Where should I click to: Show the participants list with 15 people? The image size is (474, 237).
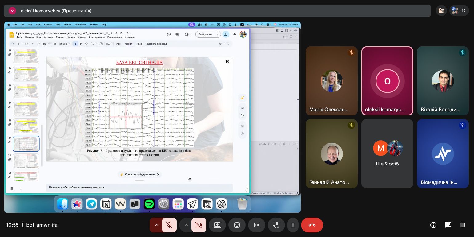(x=459, y=10)
